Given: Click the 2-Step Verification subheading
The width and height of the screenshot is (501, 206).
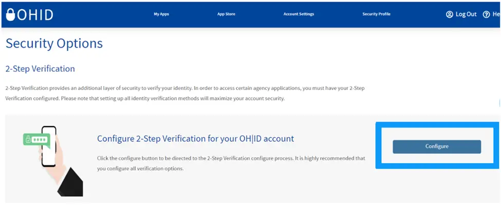Looking at the screenshot, I should coord(40,69).
